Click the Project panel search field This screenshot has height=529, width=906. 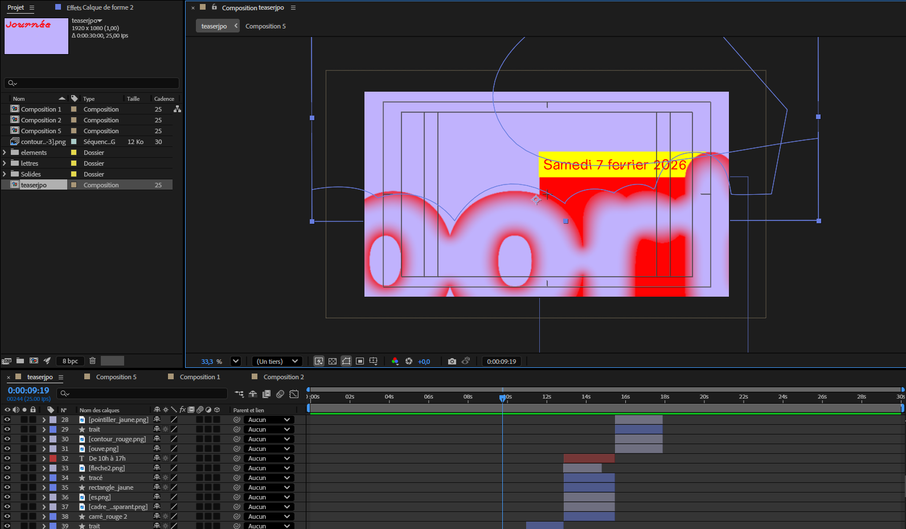[92, 83]
